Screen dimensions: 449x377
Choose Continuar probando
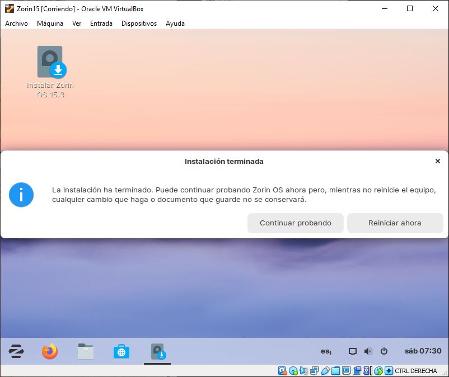pos(295,223)
